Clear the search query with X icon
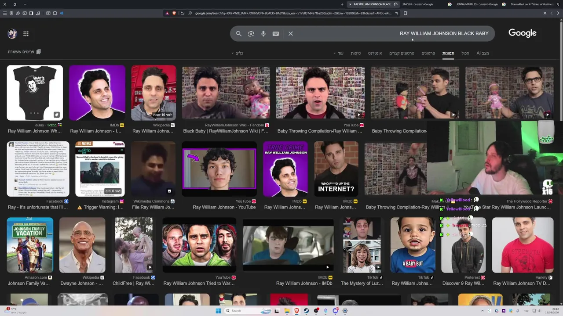The width and height of the screenshot is (563, 316). coord(291,33)
